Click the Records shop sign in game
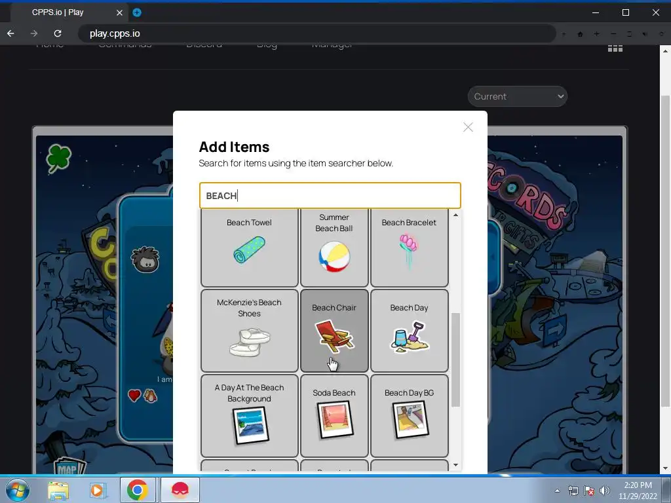Image resolution: width=671 pixels, height=503 pixels. click(x=529, y=197)
